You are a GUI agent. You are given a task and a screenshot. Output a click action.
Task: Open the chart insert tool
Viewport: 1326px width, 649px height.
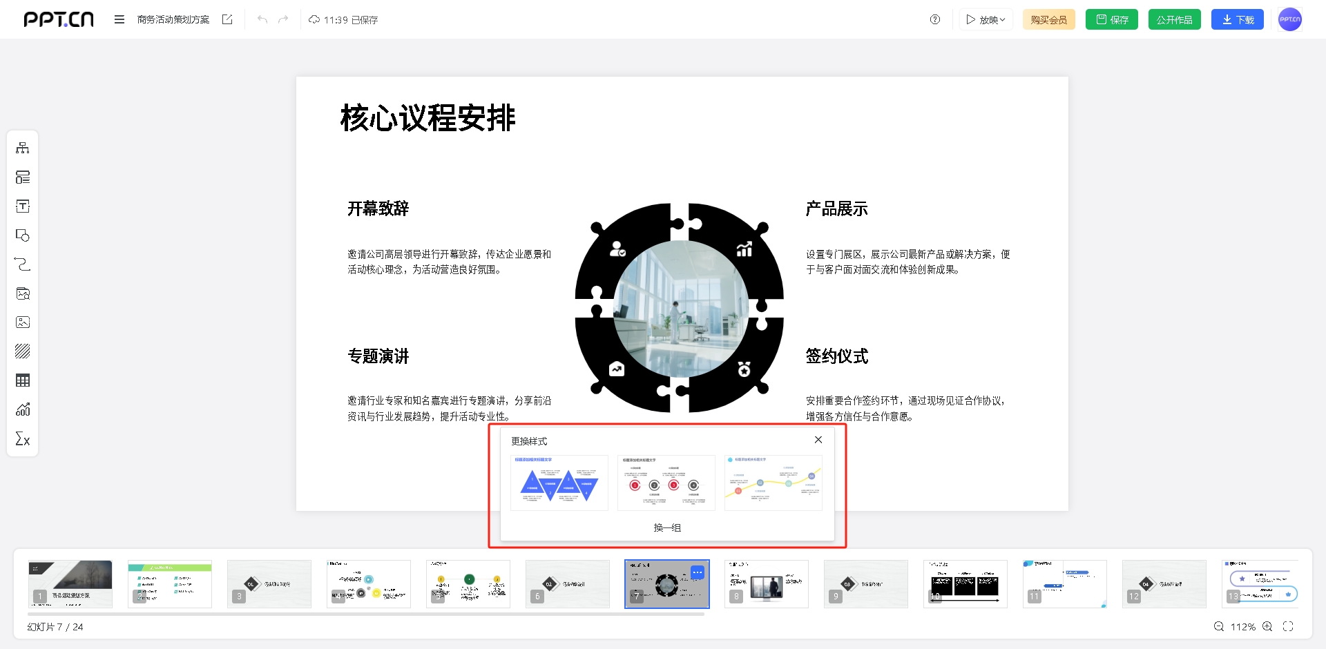tap(23, 409)
